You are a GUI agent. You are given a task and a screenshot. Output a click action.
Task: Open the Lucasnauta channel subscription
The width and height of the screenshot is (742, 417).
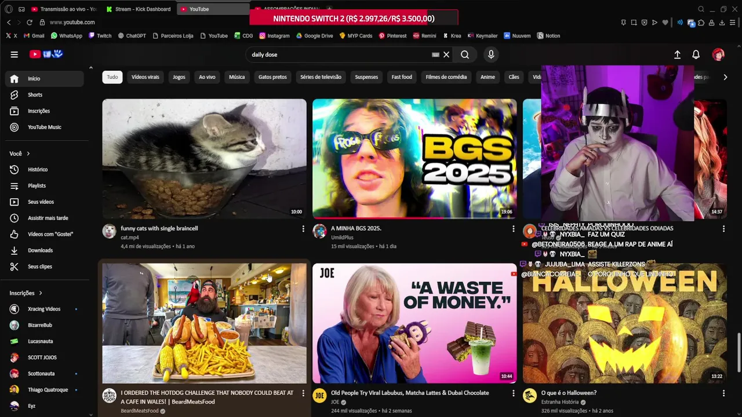tap(44, 342)
